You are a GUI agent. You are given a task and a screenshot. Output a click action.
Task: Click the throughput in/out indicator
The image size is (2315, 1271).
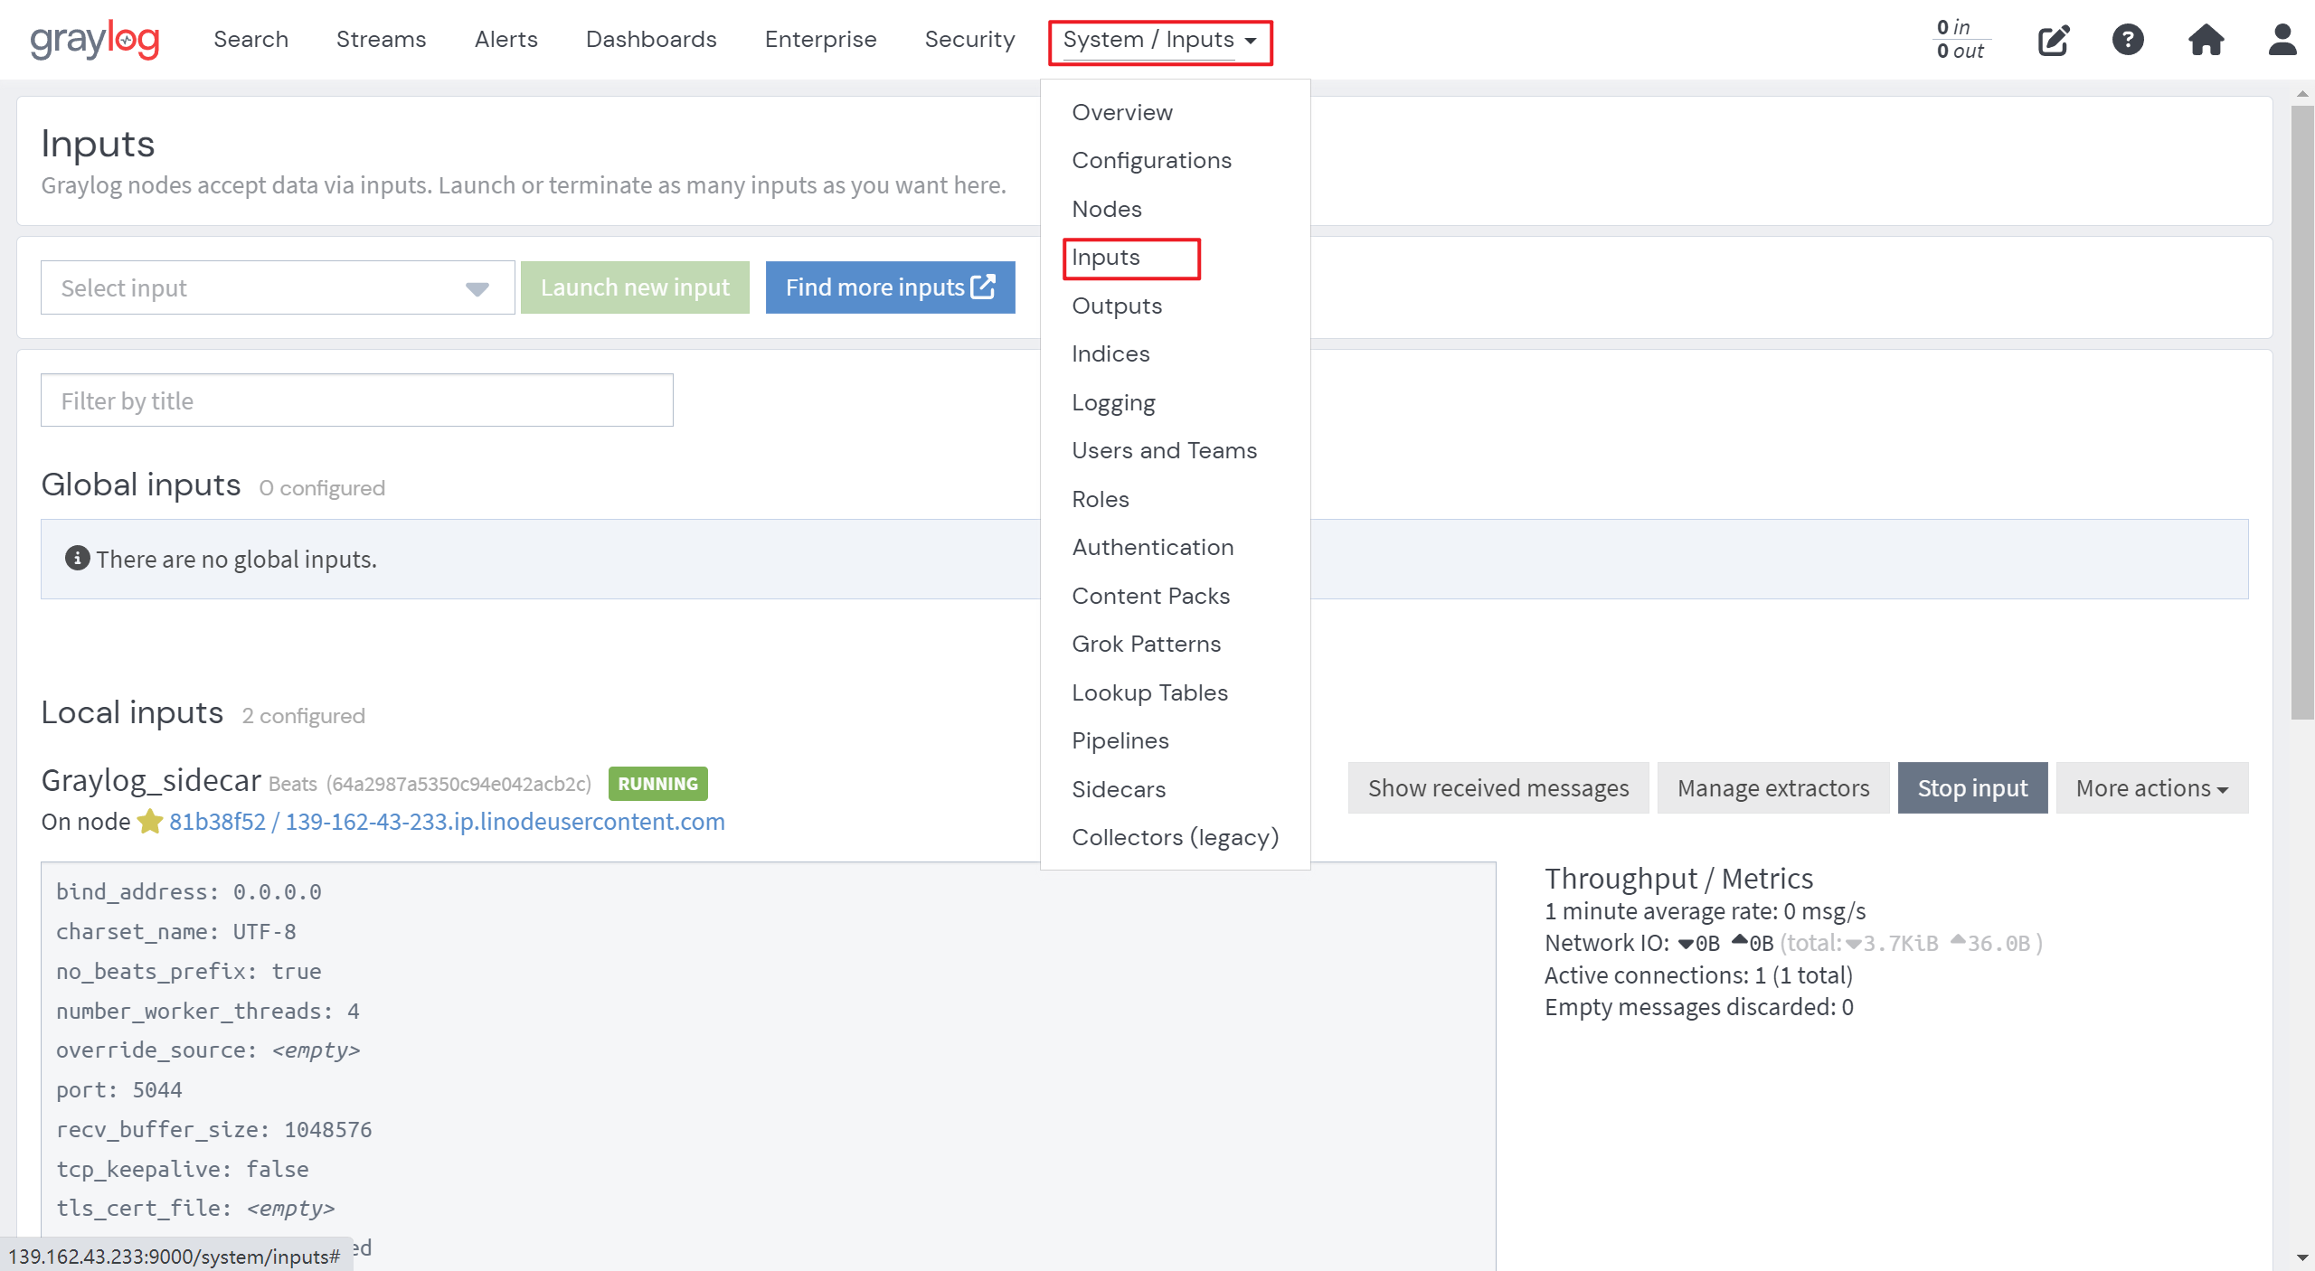[x=1960, y=40]
